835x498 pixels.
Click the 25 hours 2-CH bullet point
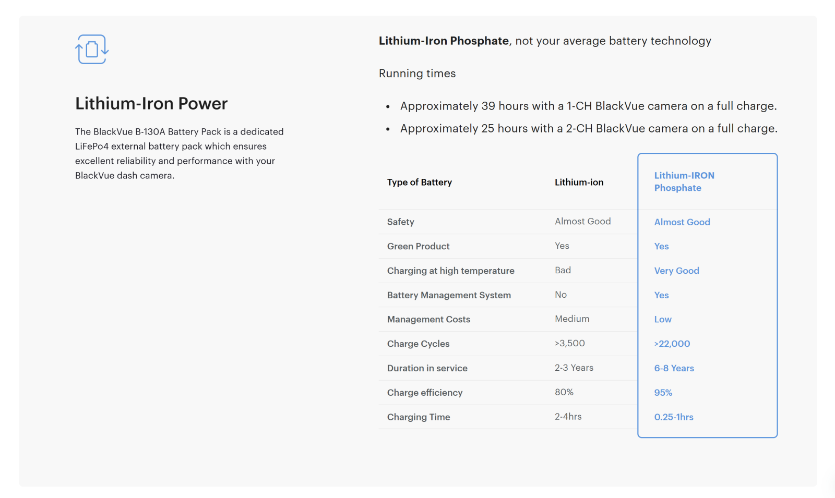click(588, 129)
